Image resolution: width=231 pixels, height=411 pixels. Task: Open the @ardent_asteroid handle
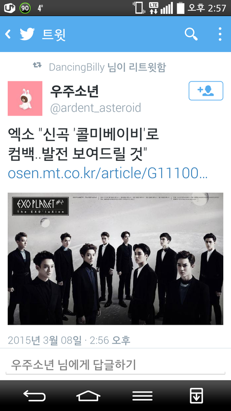[96, 108]
